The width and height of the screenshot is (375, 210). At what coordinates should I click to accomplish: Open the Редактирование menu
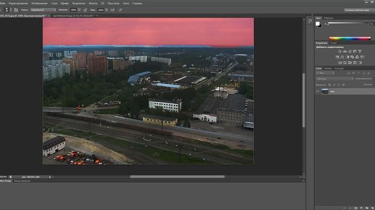coord(18,3)
